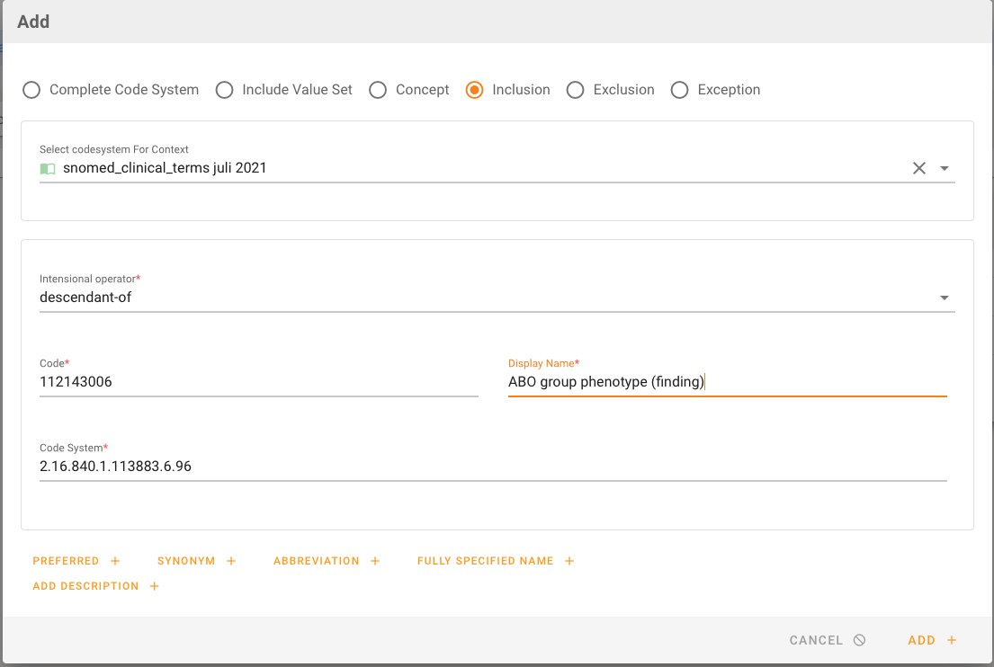994x667 pixels.
Task: Click plus icon next to Abbreviation
Action: point(375,561)
